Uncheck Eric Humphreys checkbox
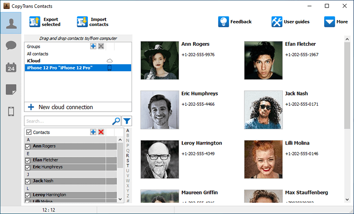The height and width of the screenshot is (214, 354). pos(28,167)
